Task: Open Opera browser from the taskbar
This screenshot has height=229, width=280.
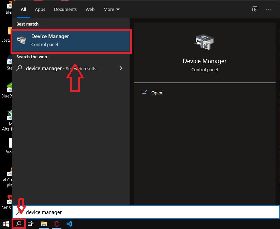Action: point(57,224)
